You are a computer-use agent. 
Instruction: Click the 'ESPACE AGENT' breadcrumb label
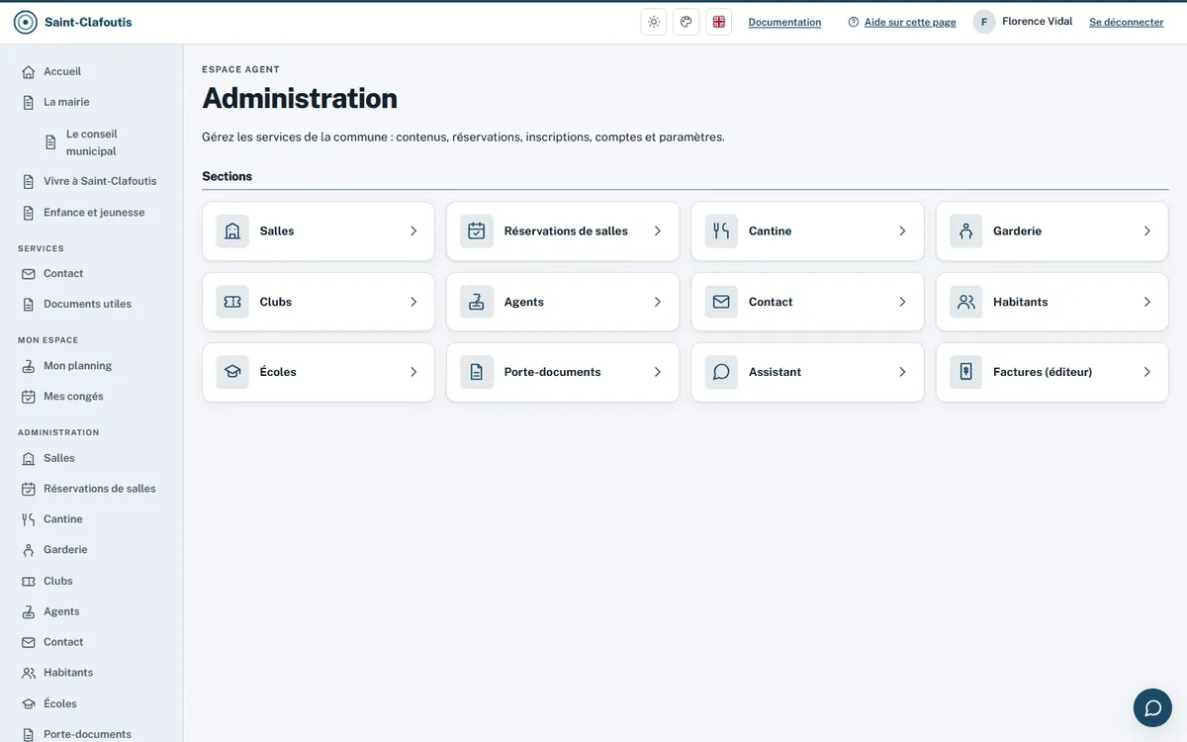[x=240, y=69]
